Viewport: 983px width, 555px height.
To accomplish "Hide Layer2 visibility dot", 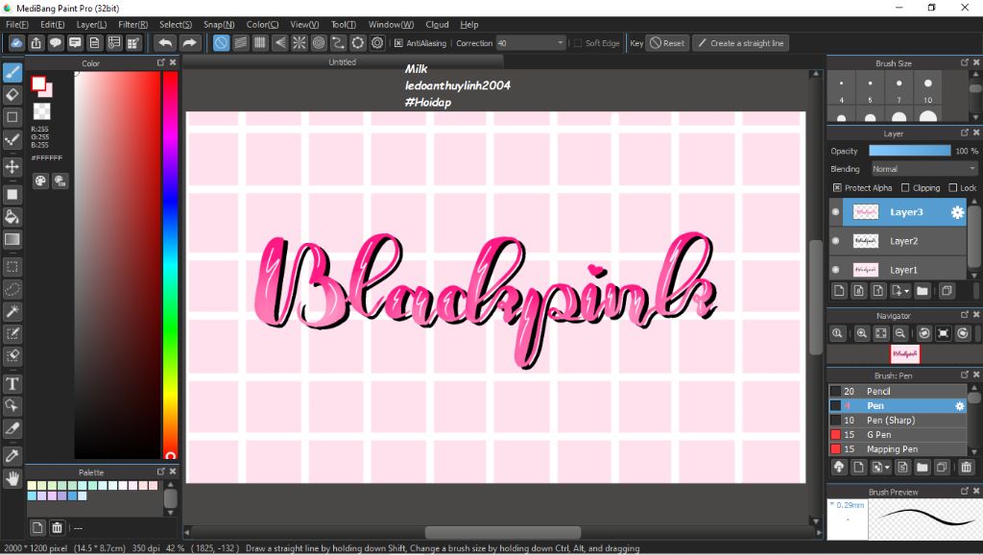I will (836, 241).
